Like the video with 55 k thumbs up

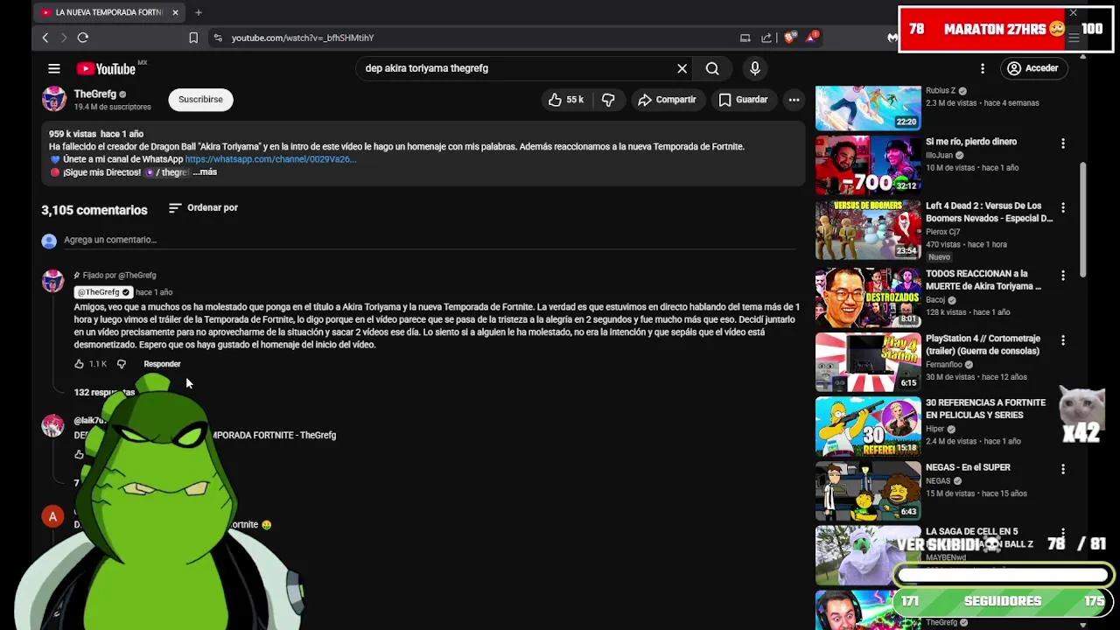pyautogui.click(x=566, y=100)
